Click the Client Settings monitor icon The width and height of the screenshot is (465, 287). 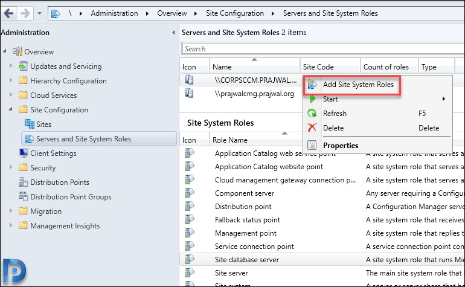pyautogui.click(x=24, y=153)
